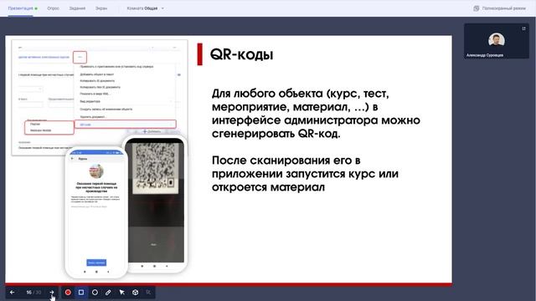
Task: Click the faded last toolbar icon
Action: [x=148, y=292]
